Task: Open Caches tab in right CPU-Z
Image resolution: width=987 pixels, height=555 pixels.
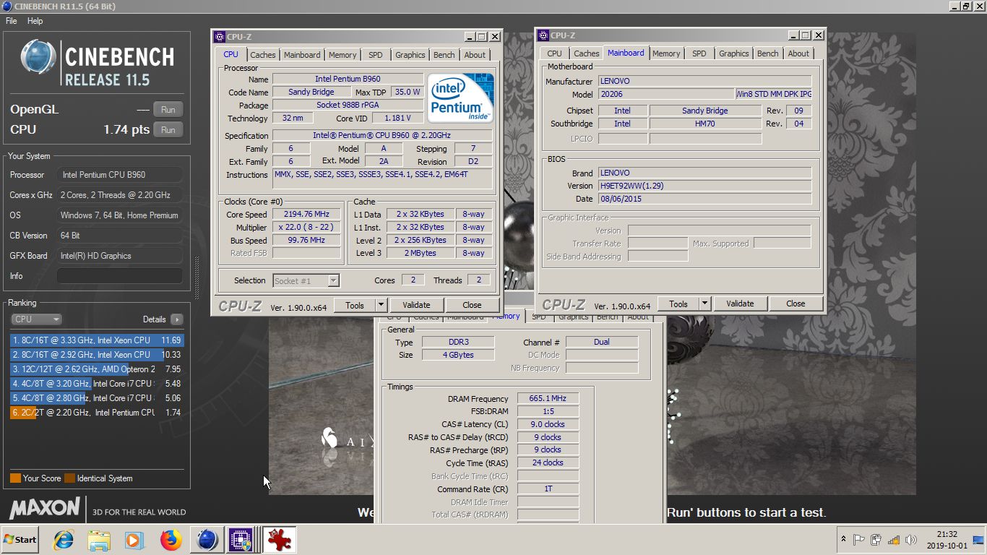Action: [x=587, y=53]
